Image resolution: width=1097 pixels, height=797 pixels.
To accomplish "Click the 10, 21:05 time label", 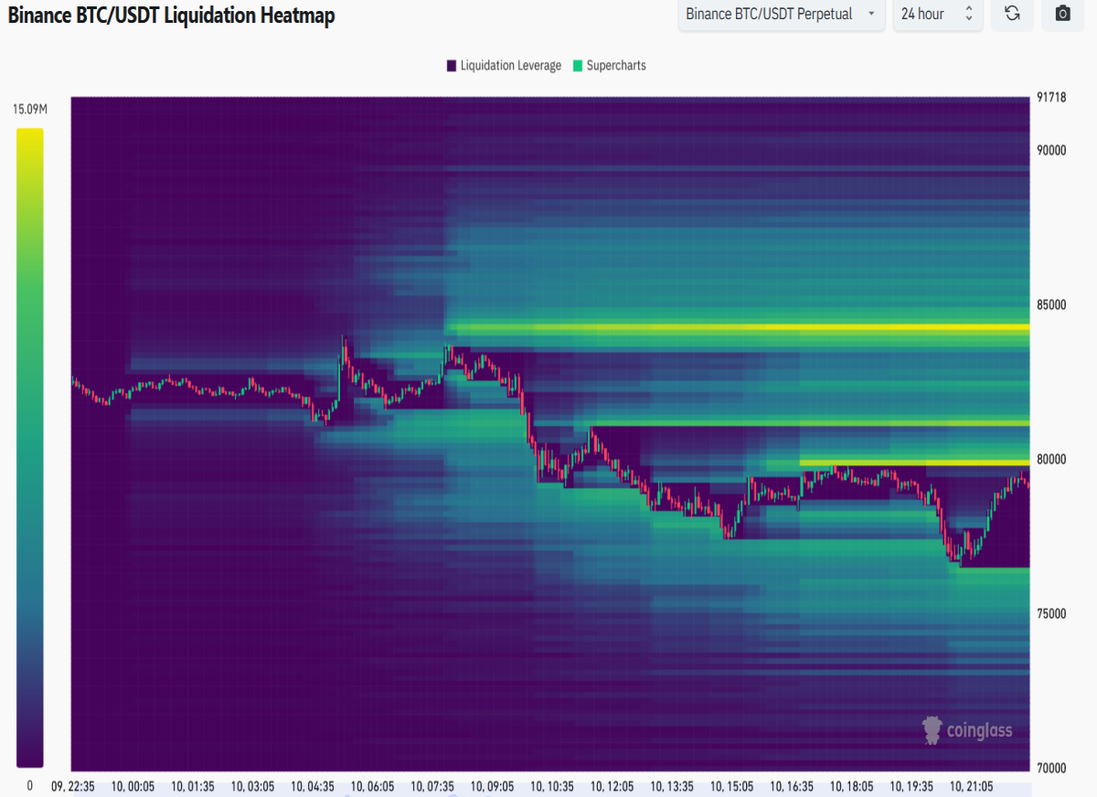I will [x=972, y=786].
